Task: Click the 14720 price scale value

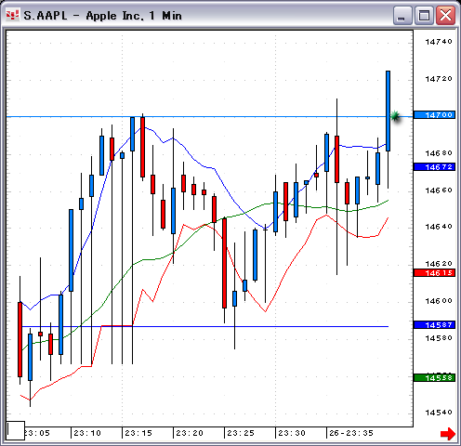Action: (x=439, y=79)
